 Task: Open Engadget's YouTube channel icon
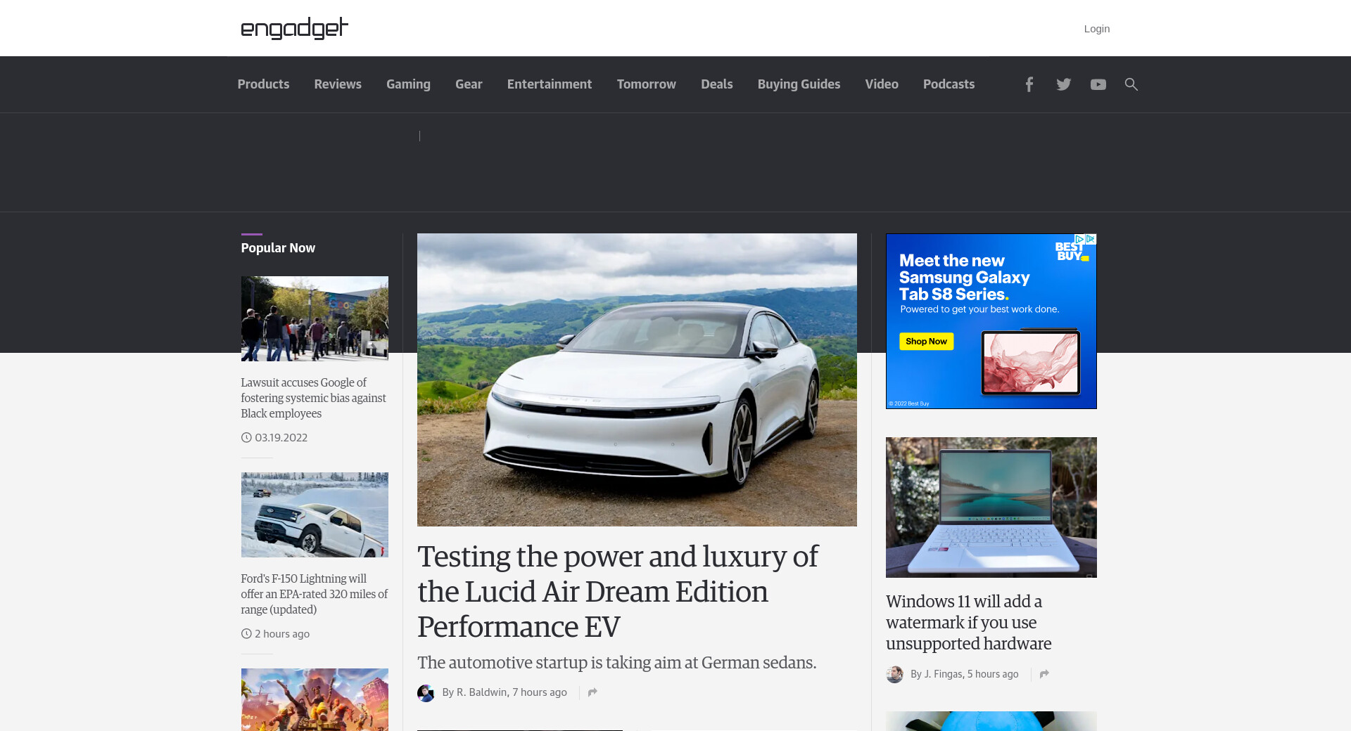[x=1098, y=84]
